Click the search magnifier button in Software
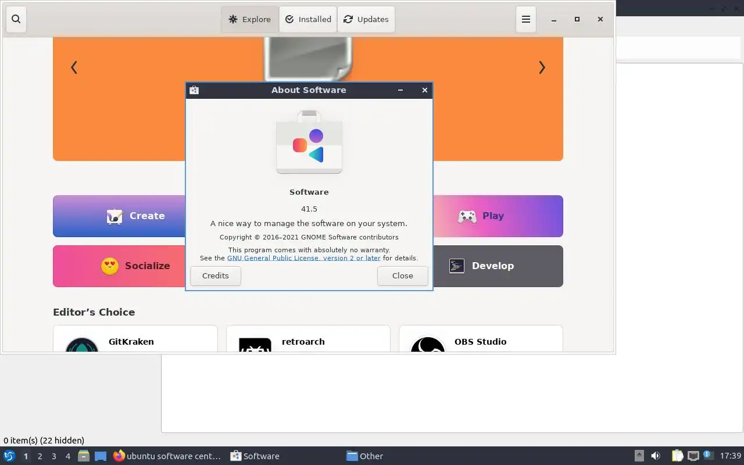The height and width of the screenshot is (465, 744). [16, 19]
